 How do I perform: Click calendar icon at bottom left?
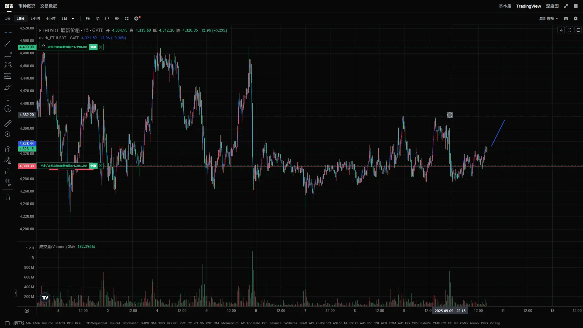[7, 323]
